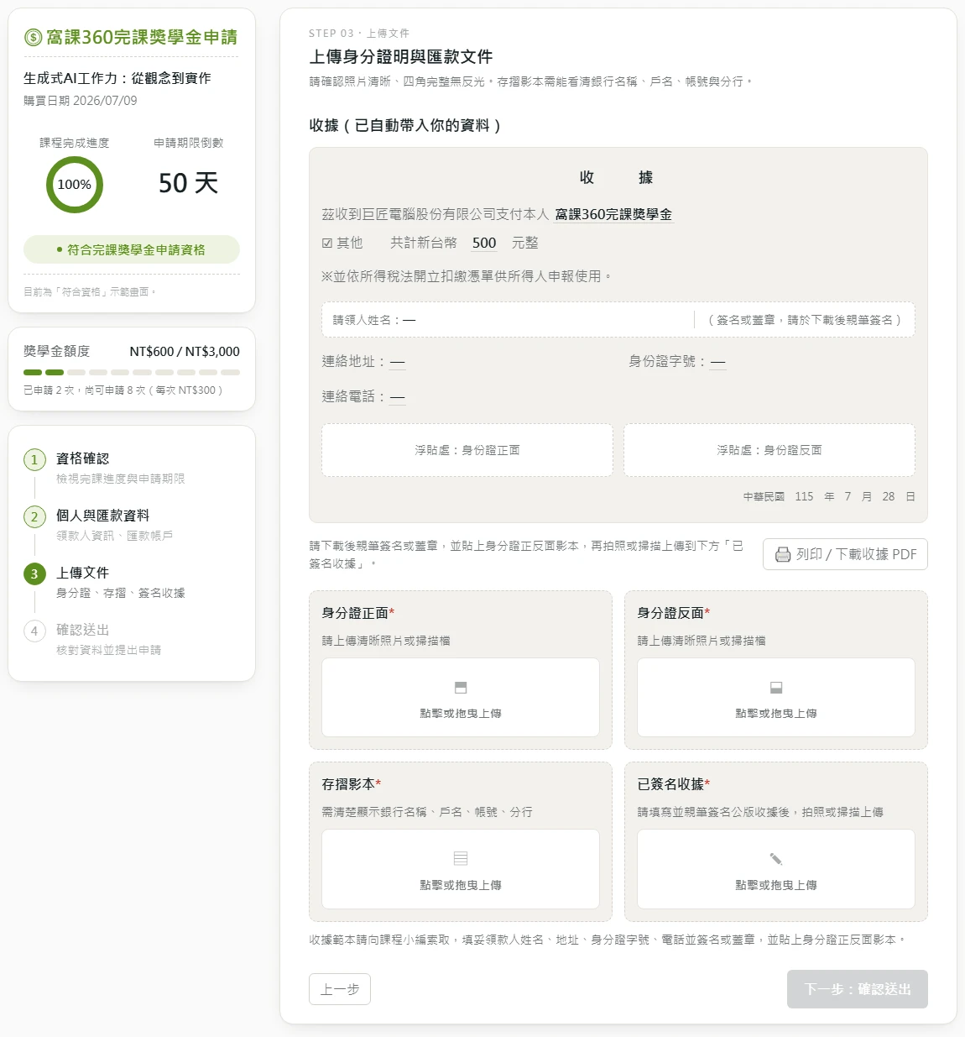Click the dollar coin icon beside 窩課360 title
Viewport: 965px width, 1037px height.
(33, 37)
